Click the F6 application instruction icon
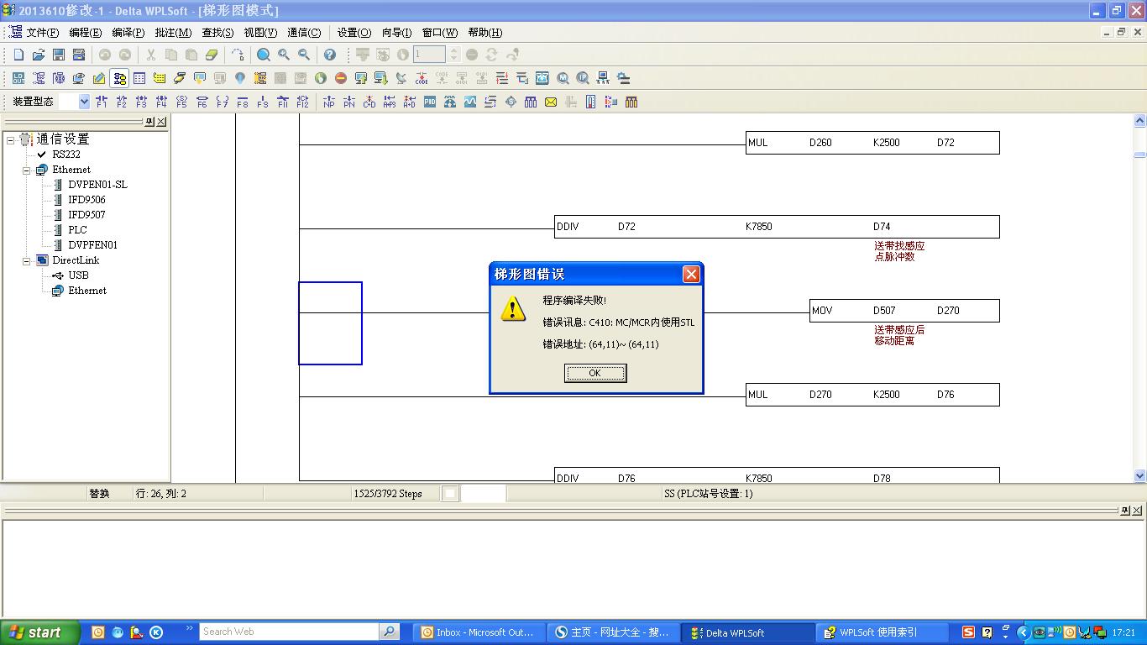 coord(202,102)
